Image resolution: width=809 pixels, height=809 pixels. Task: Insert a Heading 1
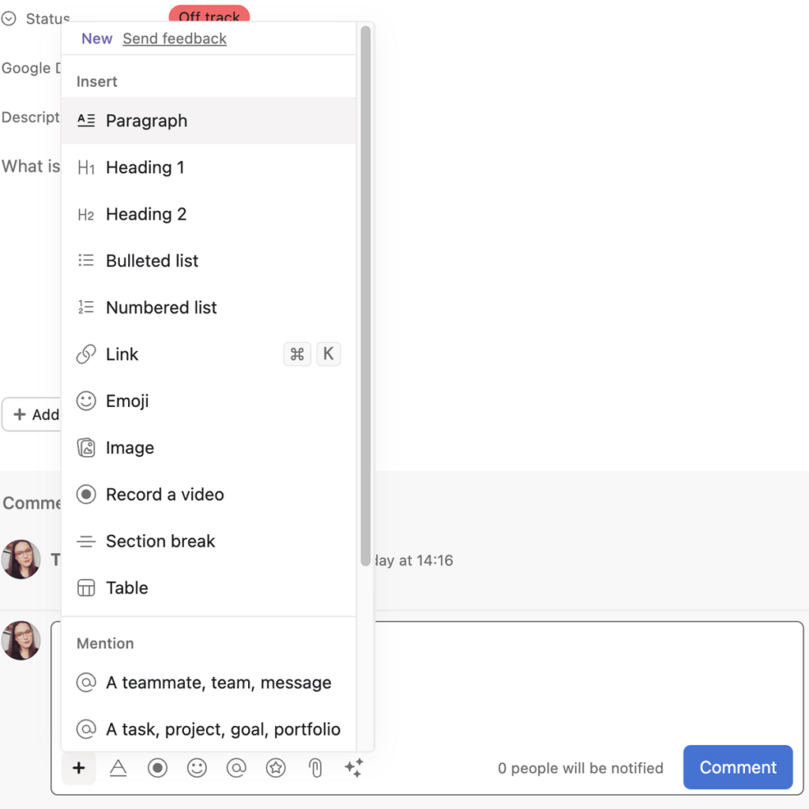tap(145, 167)
